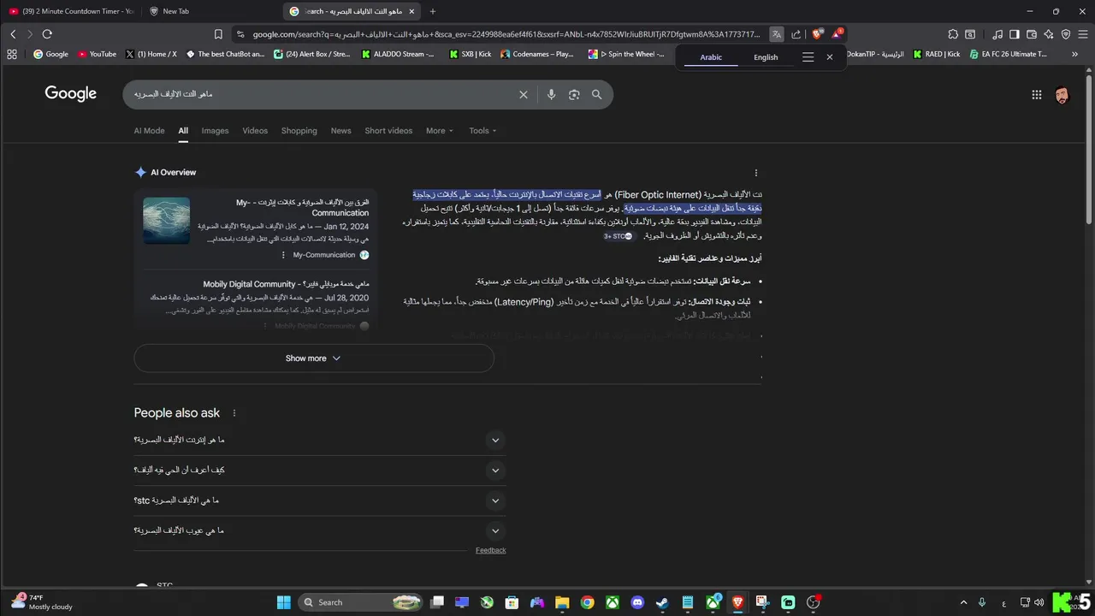This screenshot has height=616, width=1095.
Task: Close the translate popup
Action: tap(829, 57)
